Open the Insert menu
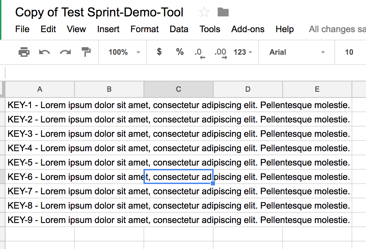This screenshot has width=366, height=249. pyautogui.click(x=108, y=29)
